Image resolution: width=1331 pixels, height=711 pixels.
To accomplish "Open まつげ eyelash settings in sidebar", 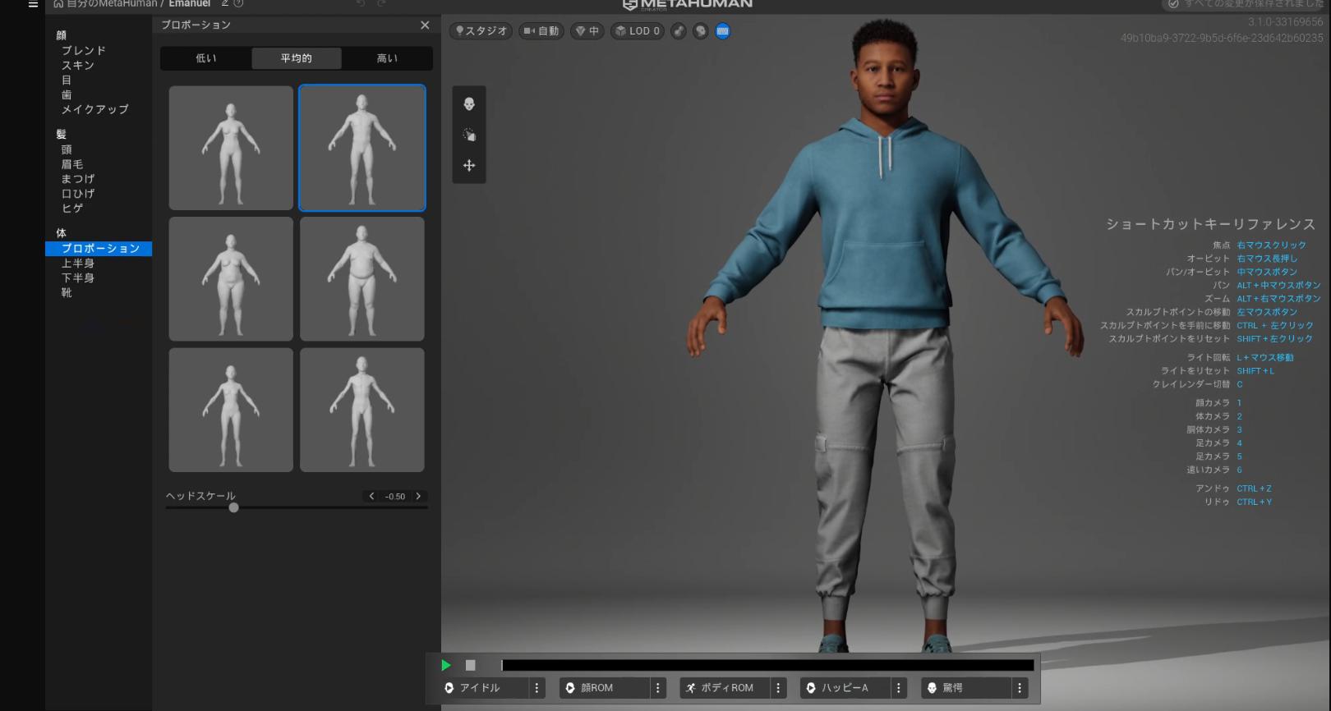I will tap(78, 179).
